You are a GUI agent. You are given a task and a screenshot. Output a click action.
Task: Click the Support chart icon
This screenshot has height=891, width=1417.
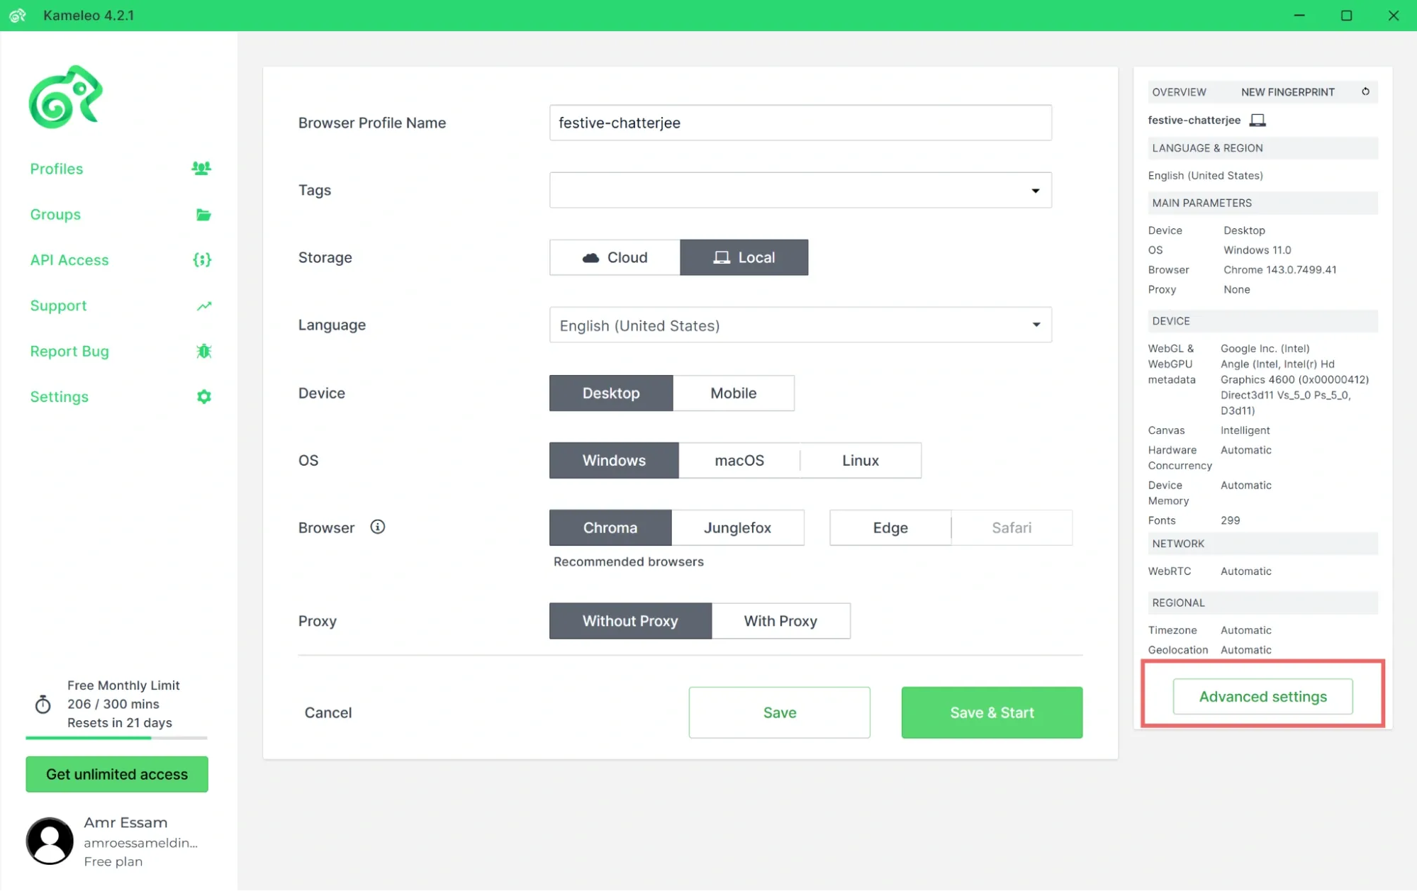[x=203, y=306]
